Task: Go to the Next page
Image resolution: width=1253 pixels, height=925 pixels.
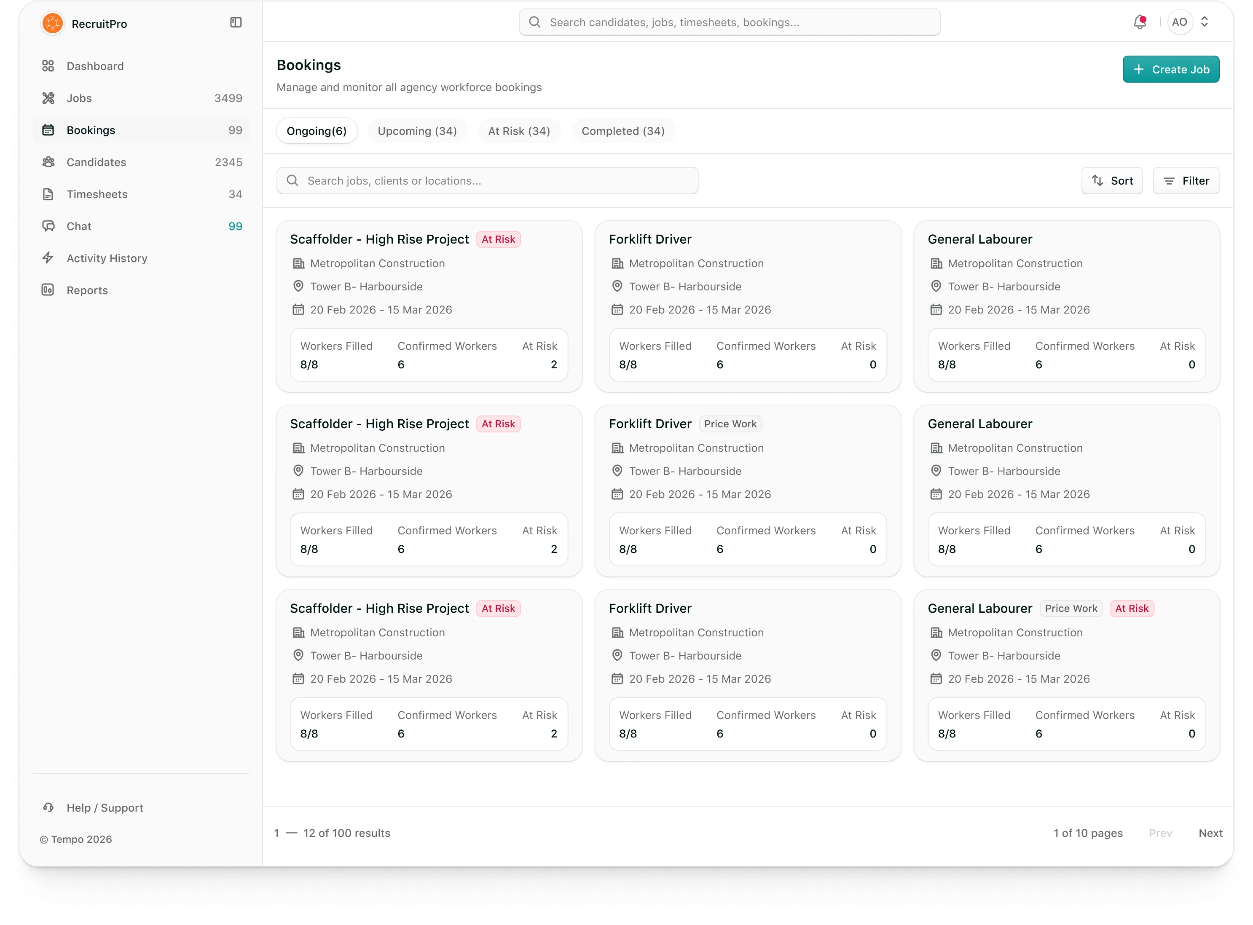Action: pyautogui.click(x=1210, y=833)
